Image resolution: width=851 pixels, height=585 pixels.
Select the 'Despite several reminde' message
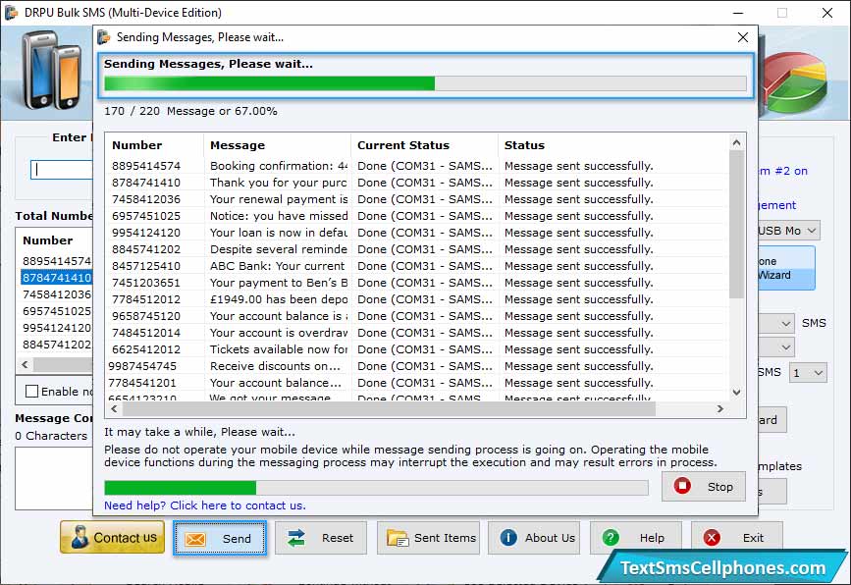pyautogui.click(x=279, y=249)
